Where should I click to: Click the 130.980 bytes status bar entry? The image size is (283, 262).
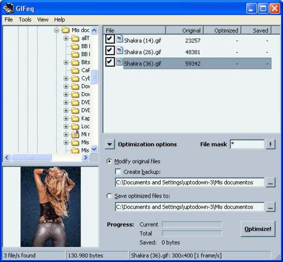(x=97, y=255)
